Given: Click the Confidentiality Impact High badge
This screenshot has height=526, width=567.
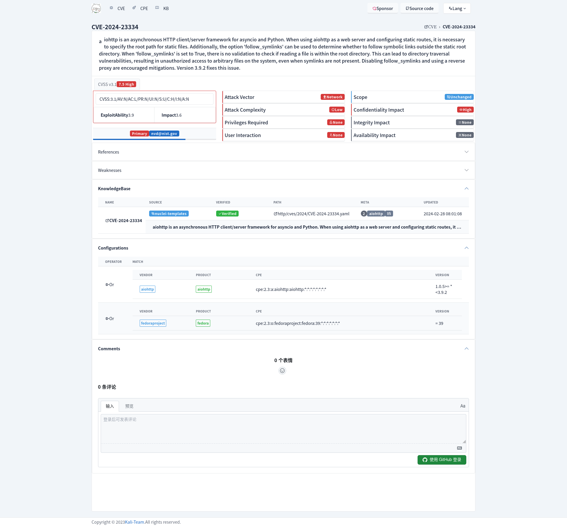Looking at the screenshot, I should click(465, 110).
